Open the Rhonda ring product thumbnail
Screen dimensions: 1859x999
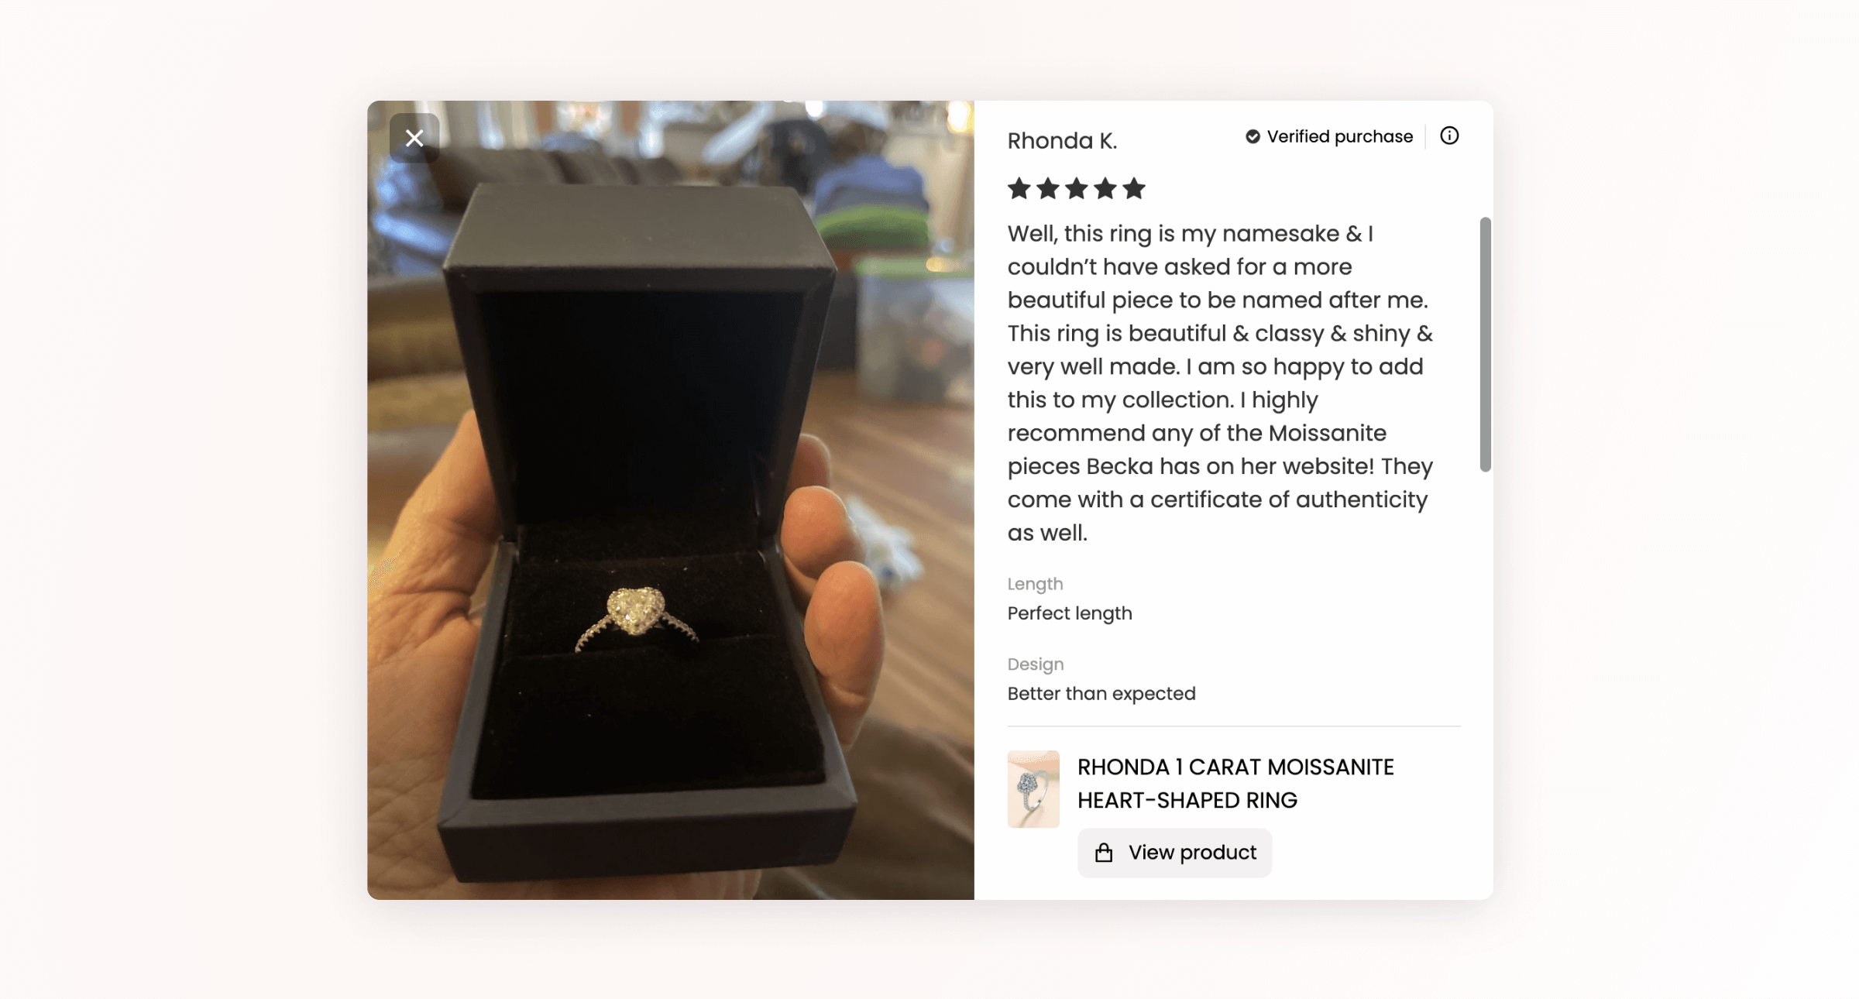click(1033, 789)
